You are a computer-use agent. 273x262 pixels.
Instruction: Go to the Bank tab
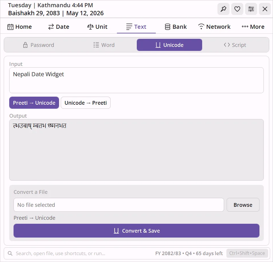coord(175,27)
